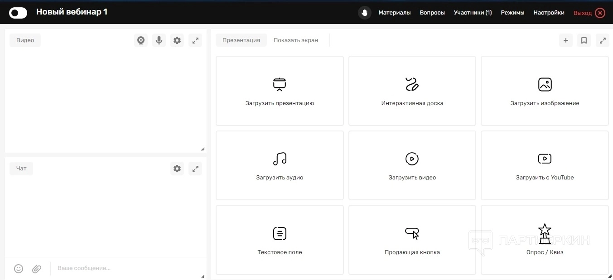Open the emoji picker in chat

click(x=19, y=269)
